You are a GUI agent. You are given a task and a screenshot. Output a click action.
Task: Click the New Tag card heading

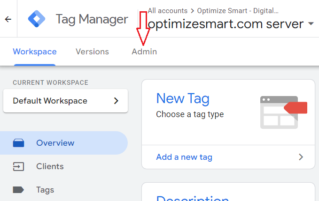[x=183, y=98]
